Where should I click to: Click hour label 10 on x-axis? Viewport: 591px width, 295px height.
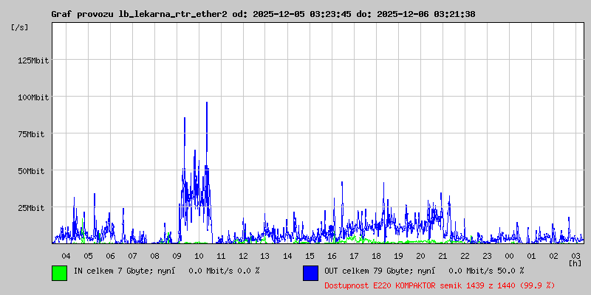[199, 256]
